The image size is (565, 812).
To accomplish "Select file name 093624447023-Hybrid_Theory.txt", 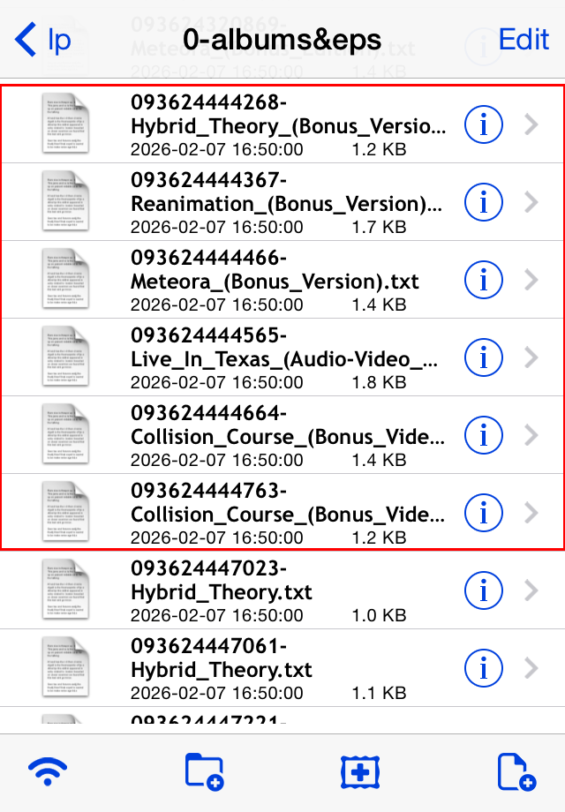I will (222, 581).
